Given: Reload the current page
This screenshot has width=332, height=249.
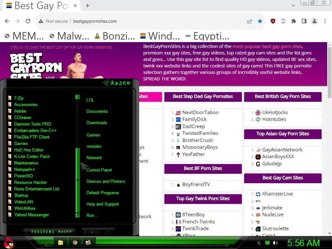Looking at the screenshot, I should [28, 21].
